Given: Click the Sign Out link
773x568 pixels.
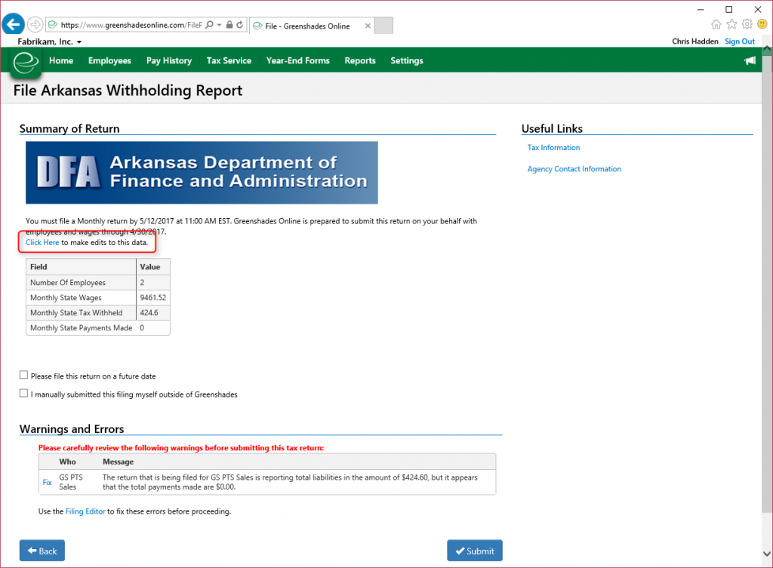Looking at the screenshot, I should click(740, 41).
